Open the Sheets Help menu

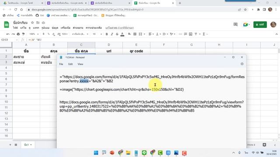94,28
